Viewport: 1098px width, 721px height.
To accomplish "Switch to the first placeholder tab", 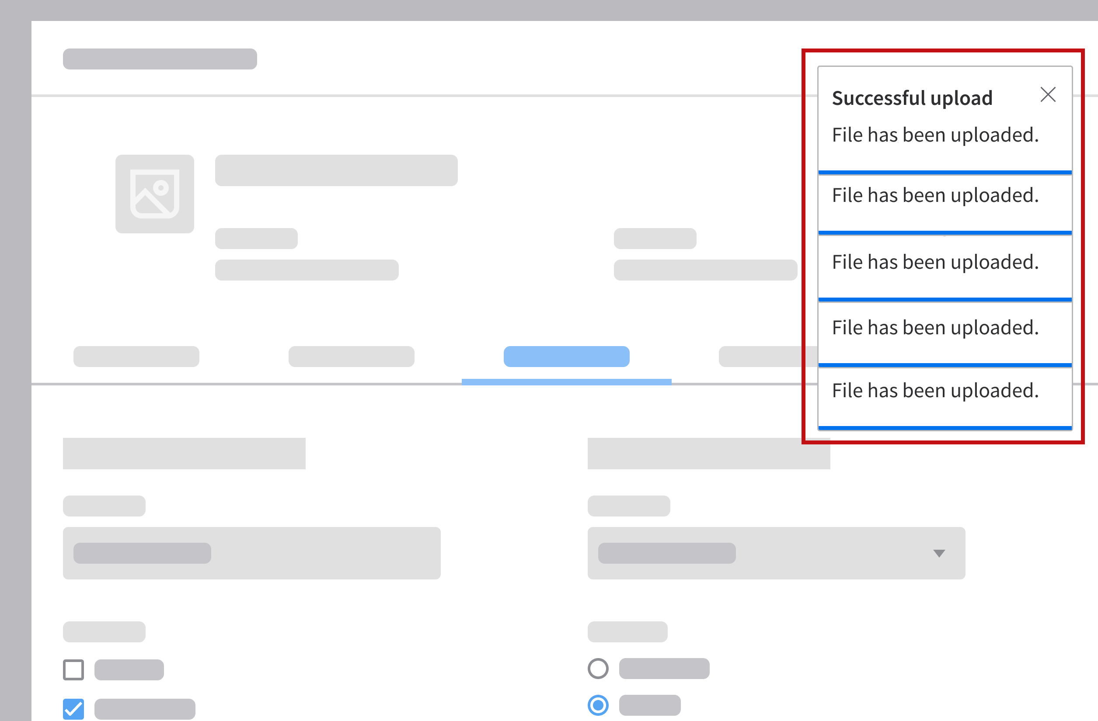I will coord(136,357).
